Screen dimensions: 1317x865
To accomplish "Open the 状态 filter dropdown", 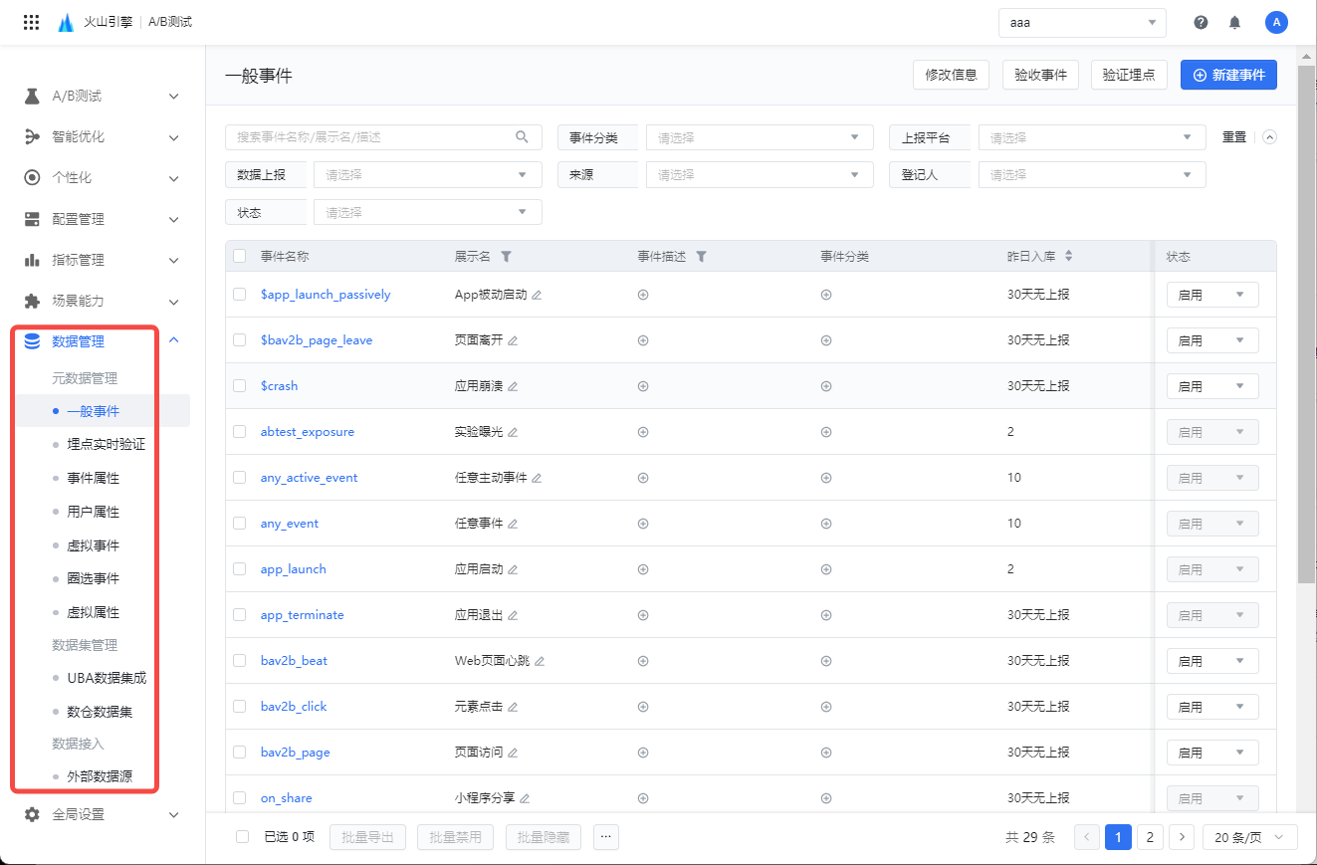I will [x=428, y=212].
